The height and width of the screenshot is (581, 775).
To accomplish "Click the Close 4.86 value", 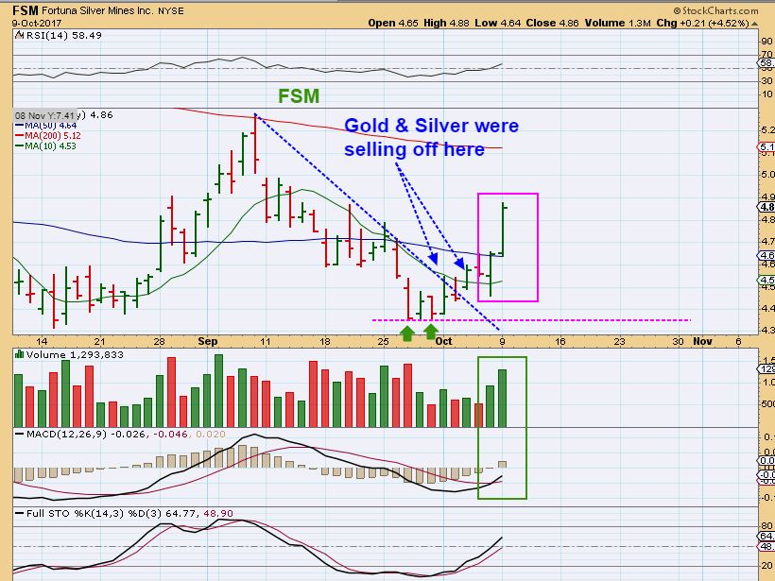I will 552,23.
